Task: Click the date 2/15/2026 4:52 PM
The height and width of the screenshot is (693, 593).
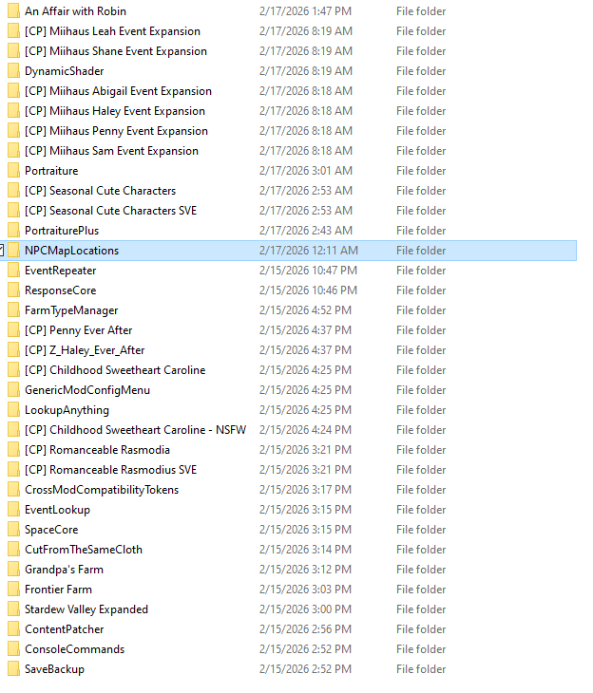Action: click(305, 310)
